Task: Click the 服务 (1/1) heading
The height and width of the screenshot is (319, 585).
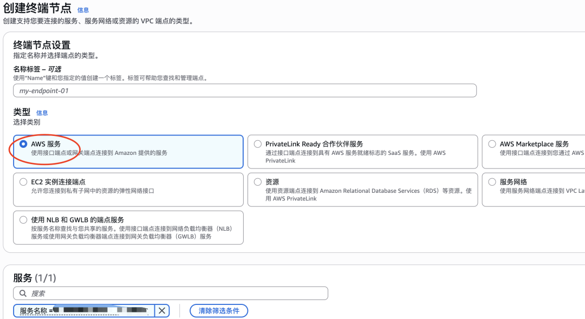Action: tap(35, 278)
